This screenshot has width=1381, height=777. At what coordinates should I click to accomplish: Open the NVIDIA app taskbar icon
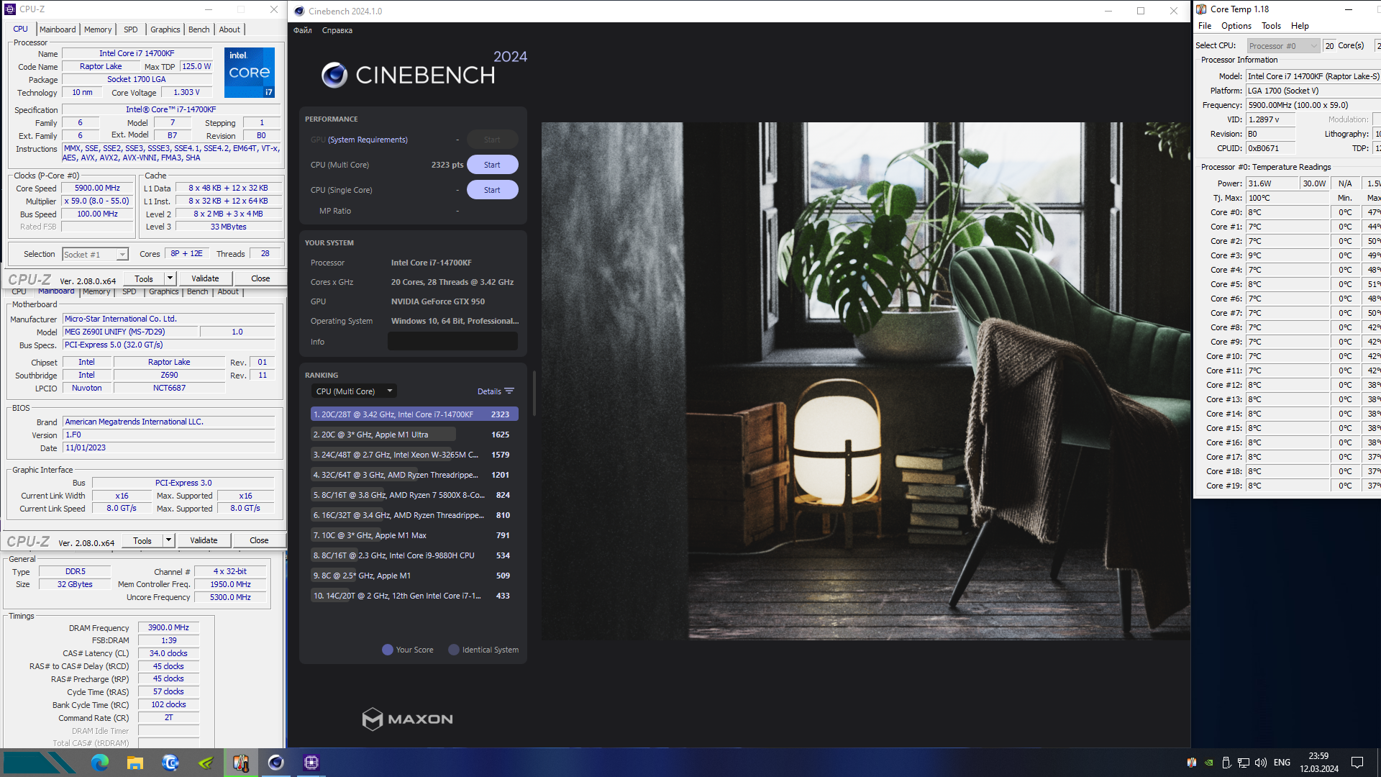(x=206, y=763)
